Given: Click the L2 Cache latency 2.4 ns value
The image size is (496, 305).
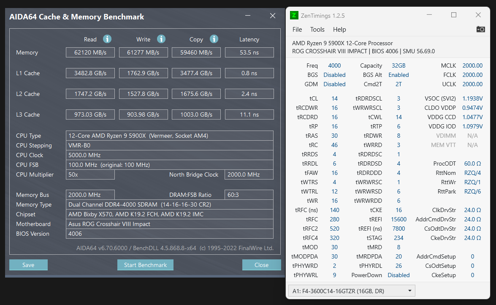Looking at the screenshot, I should point(249,94).
